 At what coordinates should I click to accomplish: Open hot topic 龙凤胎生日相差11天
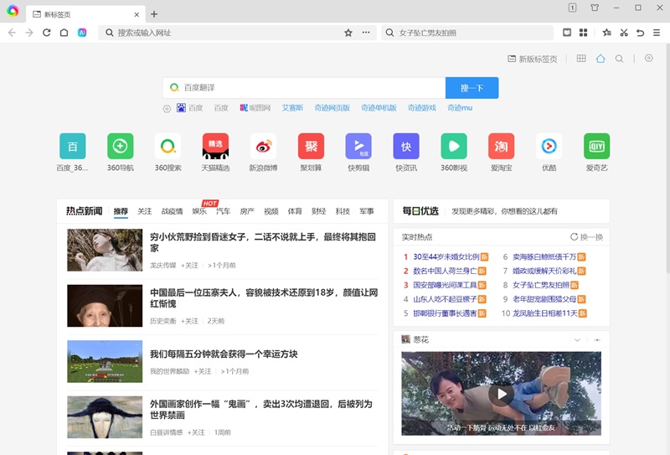pyautogui.click(x=545, y=313)
